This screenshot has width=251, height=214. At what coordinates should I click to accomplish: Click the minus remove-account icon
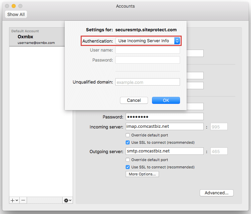point(23,200)
